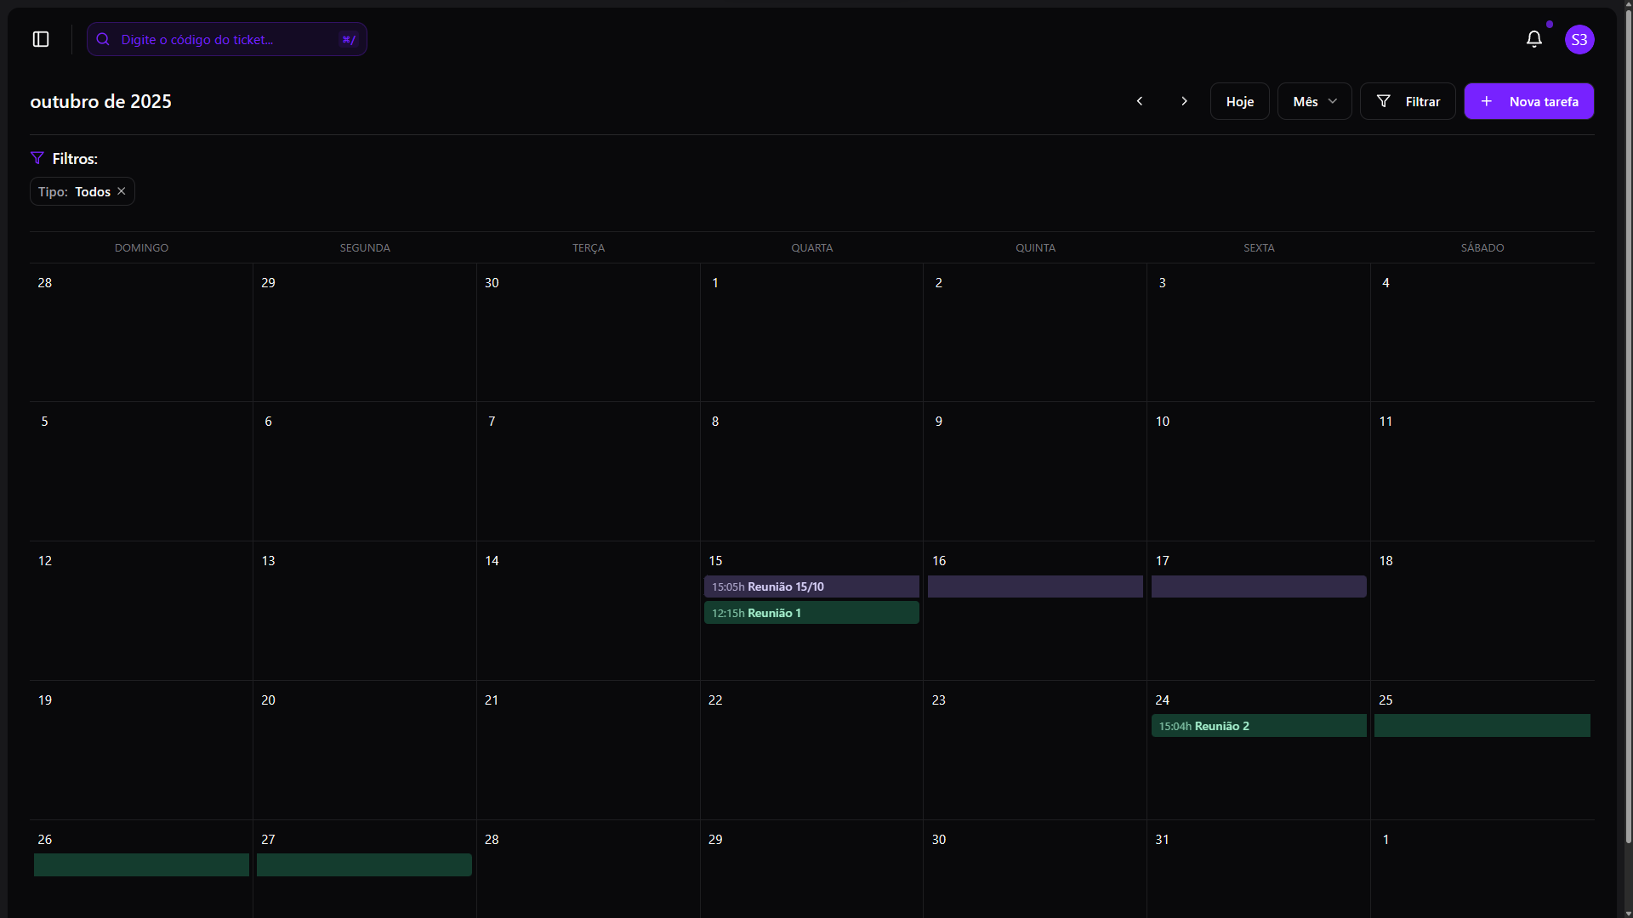Click the search magnifier icon
Image resolution: width=1633 pixels, height=918 pixels.
(x=103, y=39)
